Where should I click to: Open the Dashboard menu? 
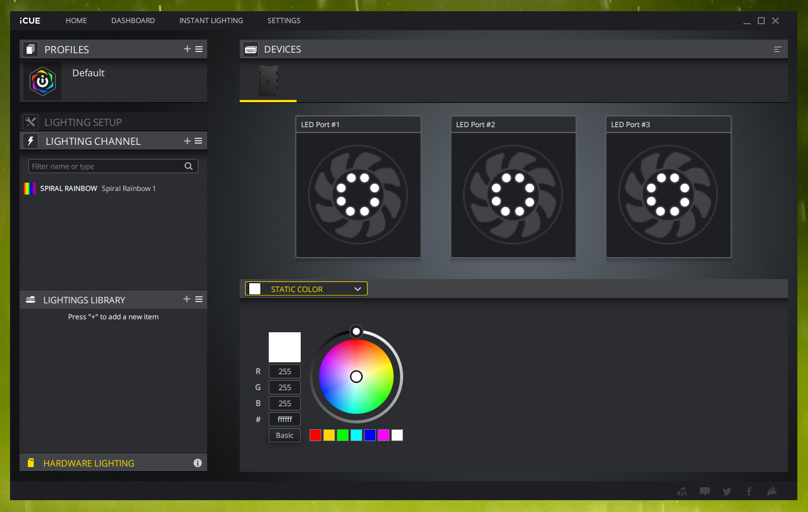(x=133, y=21)
